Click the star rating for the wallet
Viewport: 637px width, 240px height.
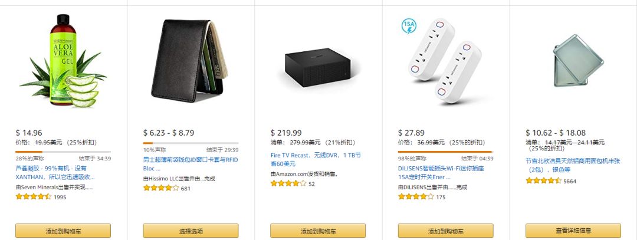click(160, 188)
